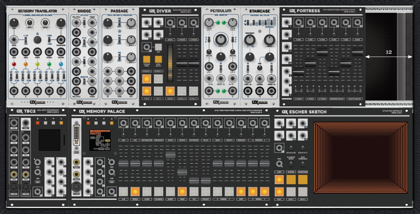The width and height of the screenshot is (420, 214).
Task: Toggle the bottom PRE/POST switch on Passage
Action: tap(120, 57)
